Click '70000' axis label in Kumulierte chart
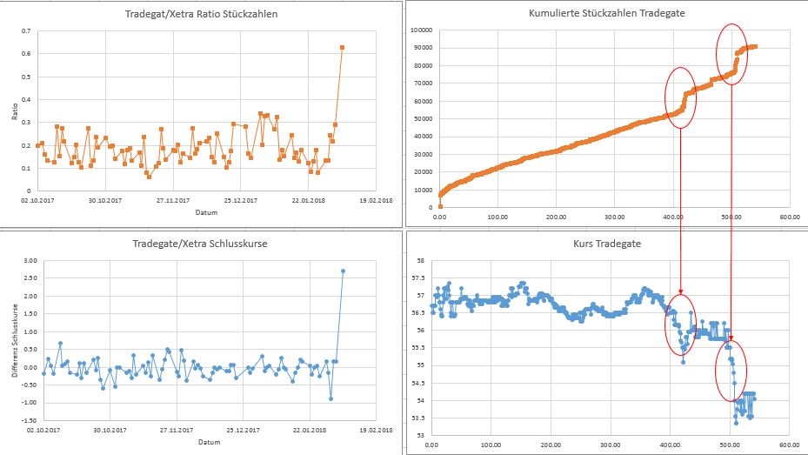The image size is (808, 455). (x=423, y=84)
